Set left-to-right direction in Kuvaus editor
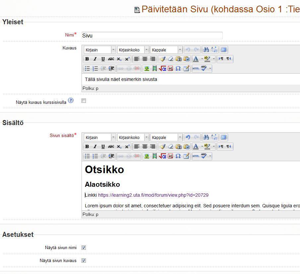300x274 pixels. 221,59
